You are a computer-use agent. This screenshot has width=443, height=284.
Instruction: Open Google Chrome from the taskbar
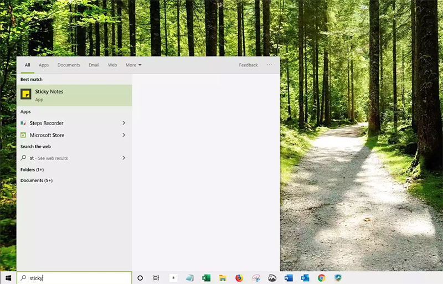[x=322, y=278]
